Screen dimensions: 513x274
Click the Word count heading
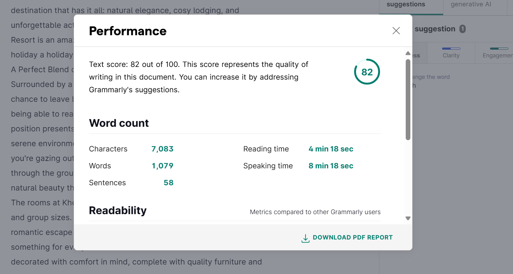pyautogui.click(x=119, y=123)
